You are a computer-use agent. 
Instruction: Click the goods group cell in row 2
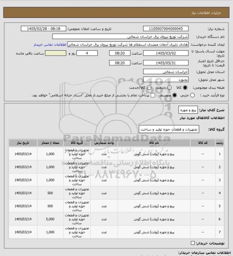point(77,167)
